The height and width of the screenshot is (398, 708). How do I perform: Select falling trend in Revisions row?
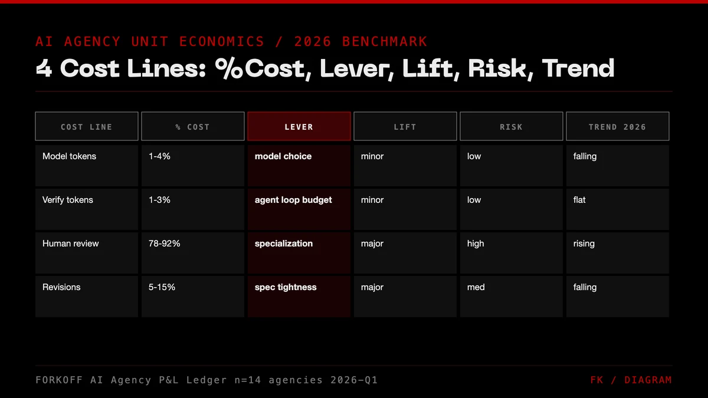pos(618,297)
